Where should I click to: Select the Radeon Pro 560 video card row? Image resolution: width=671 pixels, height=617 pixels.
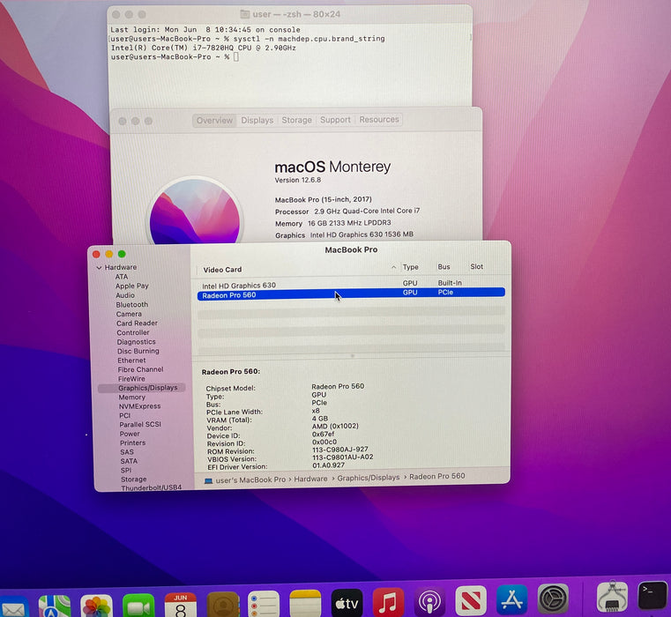pos(351,294)
